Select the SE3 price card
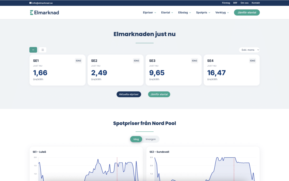This screenshot has height=181, width=289. click(x=173, y=70)
